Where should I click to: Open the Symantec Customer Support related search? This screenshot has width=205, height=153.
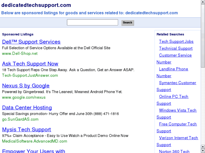[x=178, y=83]
